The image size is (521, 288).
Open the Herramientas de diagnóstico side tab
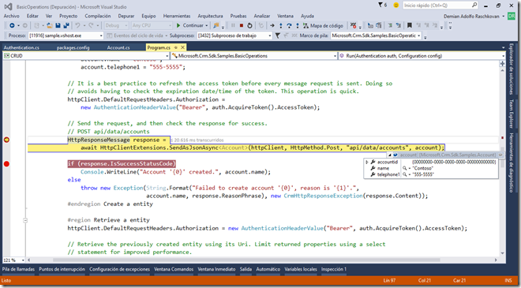(x=512, y=163)
